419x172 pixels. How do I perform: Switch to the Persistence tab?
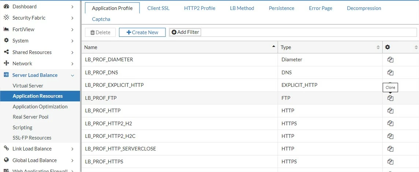[281, 8]
